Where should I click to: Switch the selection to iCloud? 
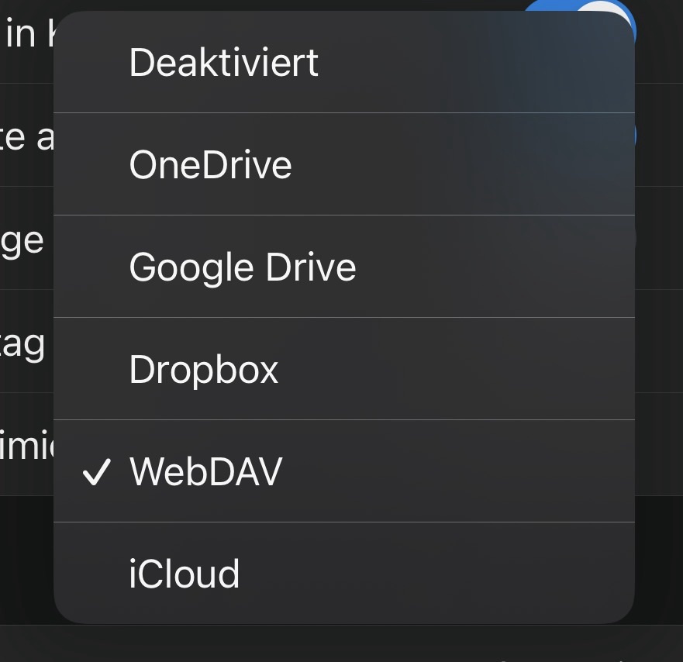click(x=185, y=574)
